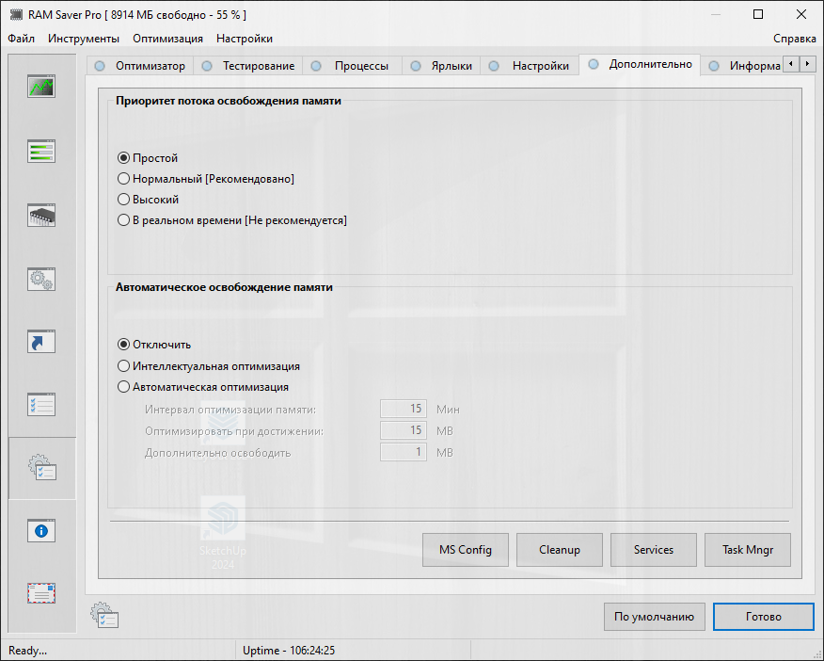Screen dimensions: 824x661
Task: Open the shortcut arrow sidebar icon
Action: point(41,341)
